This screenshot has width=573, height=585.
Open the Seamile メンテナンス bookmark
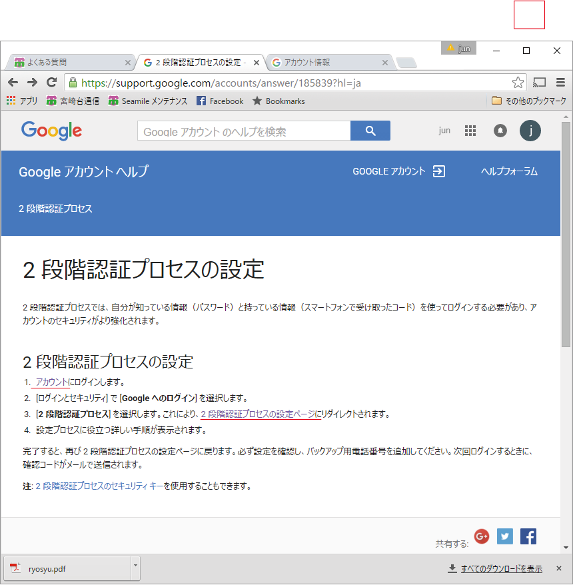point(148,101)
